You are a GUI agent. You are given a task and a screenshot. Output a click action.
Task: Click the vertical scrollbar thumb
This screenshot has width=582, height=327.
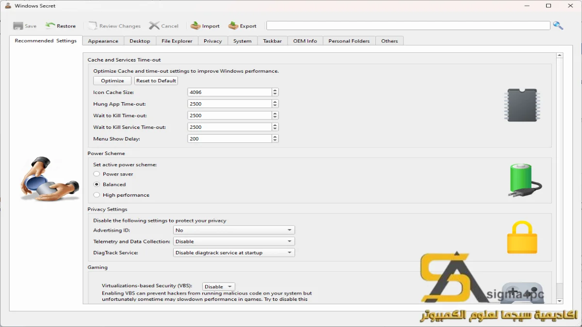pyautogui.click(x=560, y=171)
